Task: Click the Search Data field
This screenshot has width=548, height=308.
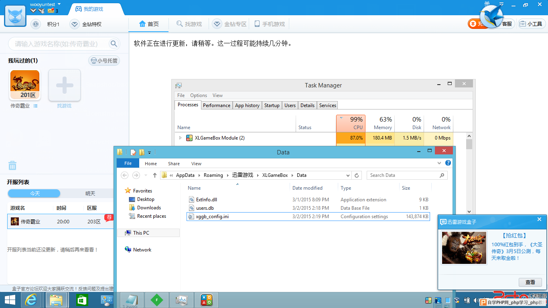Action: point(407,175)
